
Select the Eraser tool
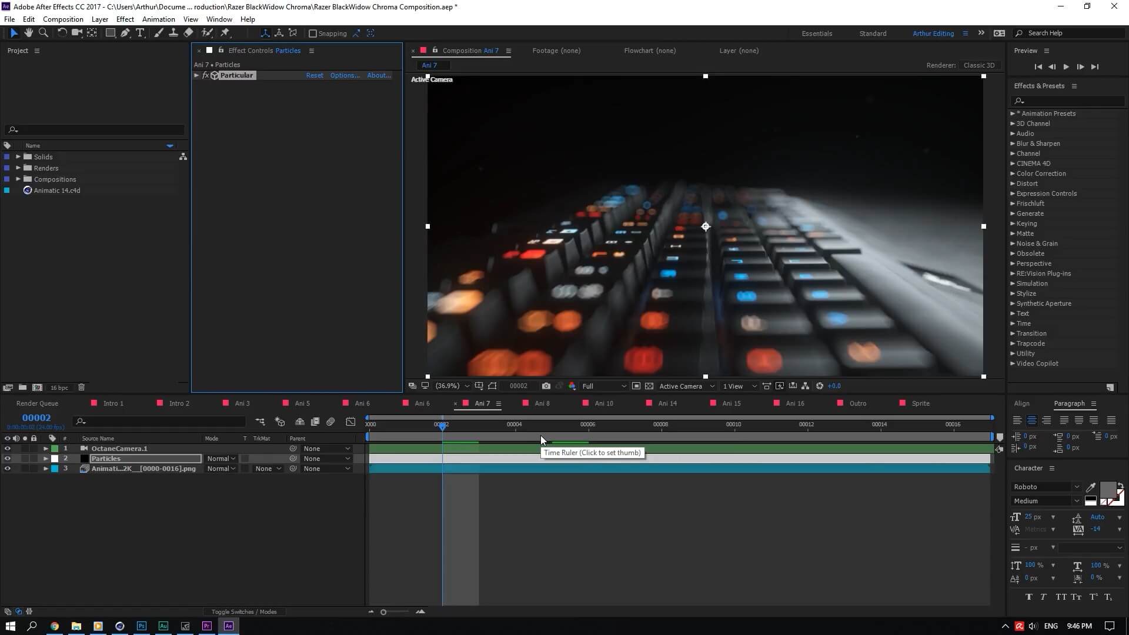tap(188, 33)
